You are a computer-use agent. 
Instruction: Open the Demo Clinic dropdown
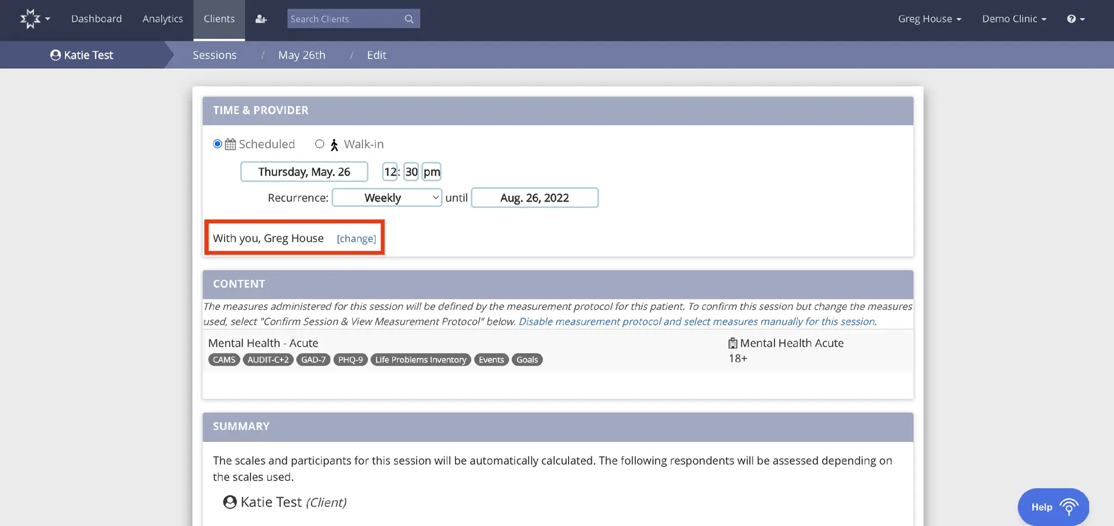1014,19
